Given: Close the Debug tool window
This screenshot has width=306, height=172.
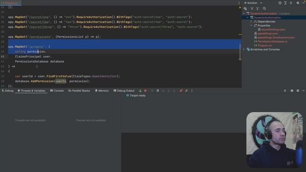Looking at the screenshot, I should (x=285, y=91).
